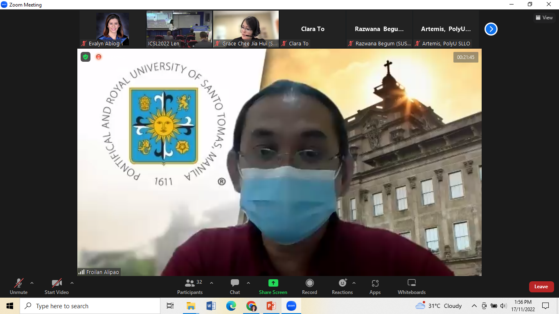This screenshot has height=314, width=559.
Task: Expand the Chat options caret
Action: click(248, 283)
